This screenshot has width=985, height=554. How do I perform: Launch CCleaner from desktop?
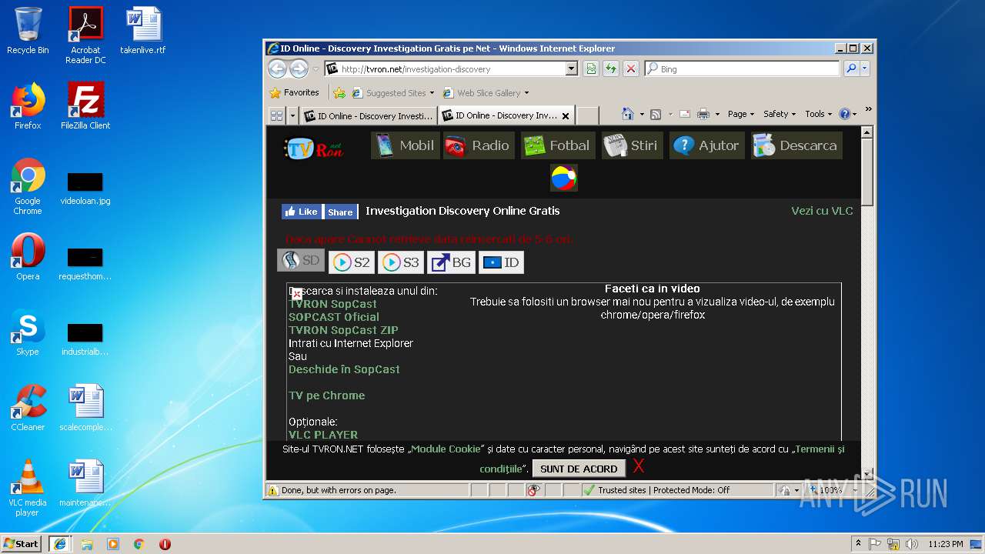(x=28, y=408)
